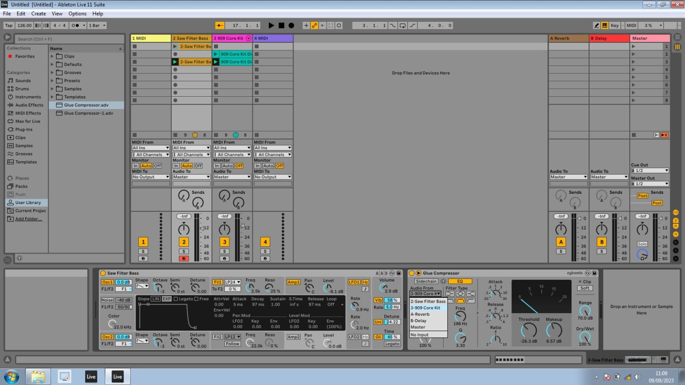The width and height of the screenshot is (685, 385).
Task: Open Fil1 filter type LP24 dropdown
Action: 232,282
